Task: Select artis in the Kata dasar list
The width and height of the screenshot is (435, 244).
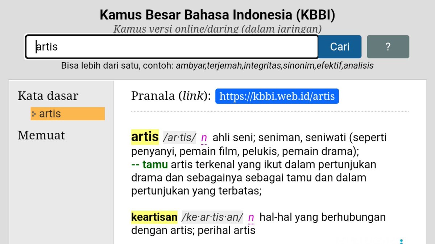Action: 68,114
